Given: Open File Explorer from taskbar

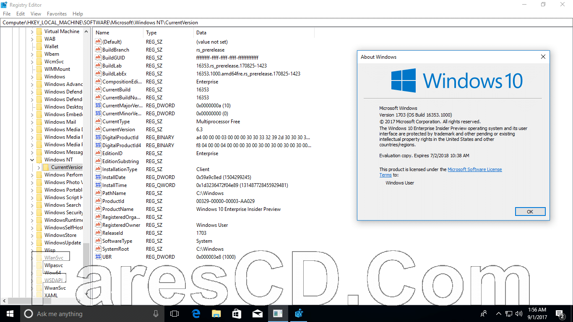Looking at the screenshot, I should point(216,314).
